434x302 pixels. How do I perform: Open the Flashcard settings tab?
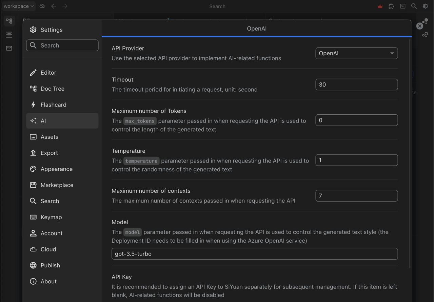coord(62,105)
